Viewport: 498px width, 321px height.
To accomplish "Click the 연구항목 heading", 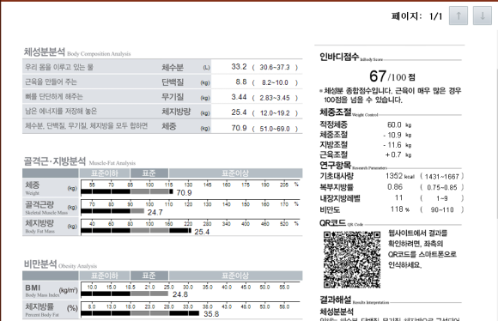I will coord(335,165).
